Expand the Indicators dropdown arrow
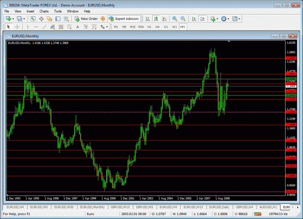 [x=217, y=19]
